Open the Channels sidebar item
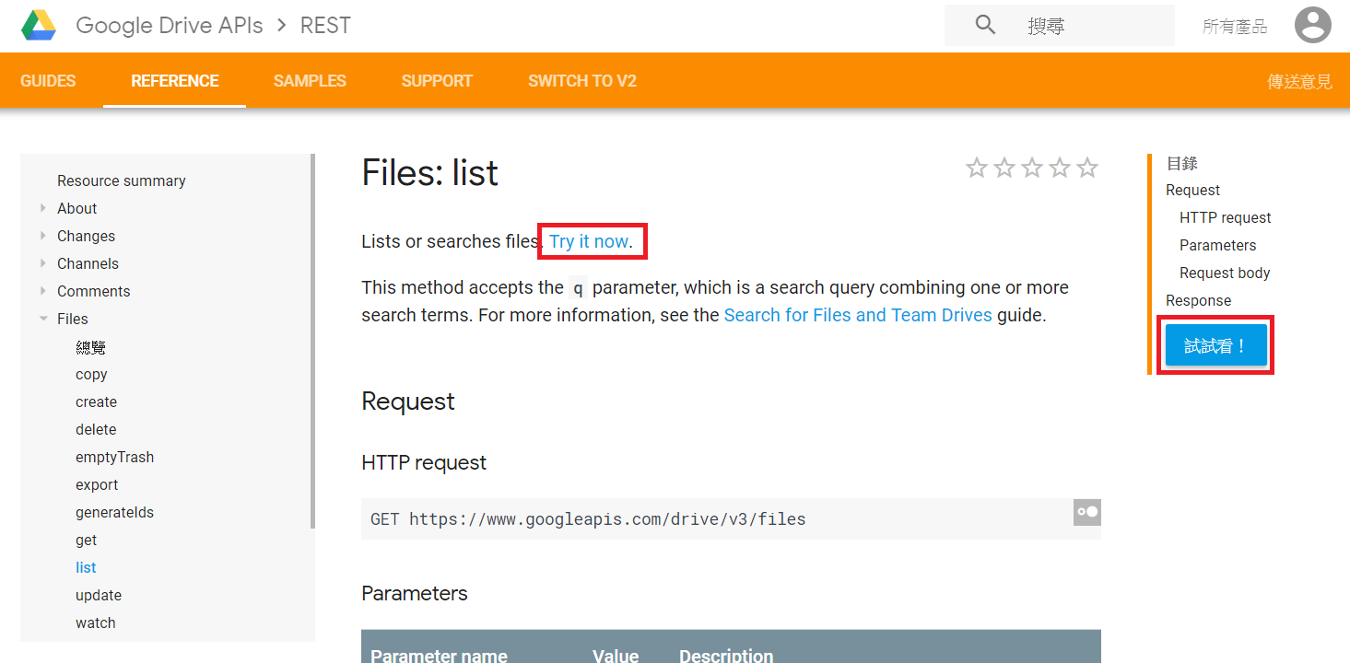Viewport: 1350px width, 663px height. tap(88, 263)
